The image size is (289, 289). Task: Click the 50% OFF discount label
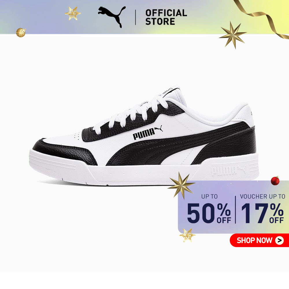point(209,213)
